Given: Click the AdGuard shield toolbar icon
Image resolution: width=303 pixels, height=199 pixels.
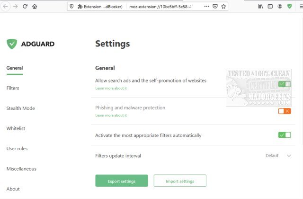Looking at the screenshot, I should coord(290,7).
